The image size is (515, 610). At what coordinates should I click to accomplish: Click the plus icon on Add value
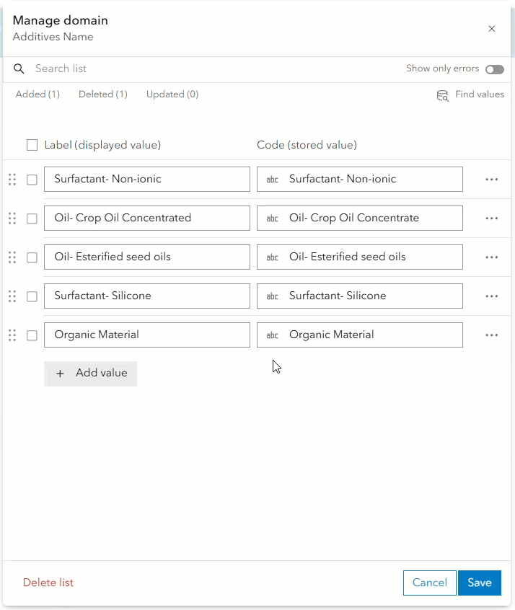60,373
